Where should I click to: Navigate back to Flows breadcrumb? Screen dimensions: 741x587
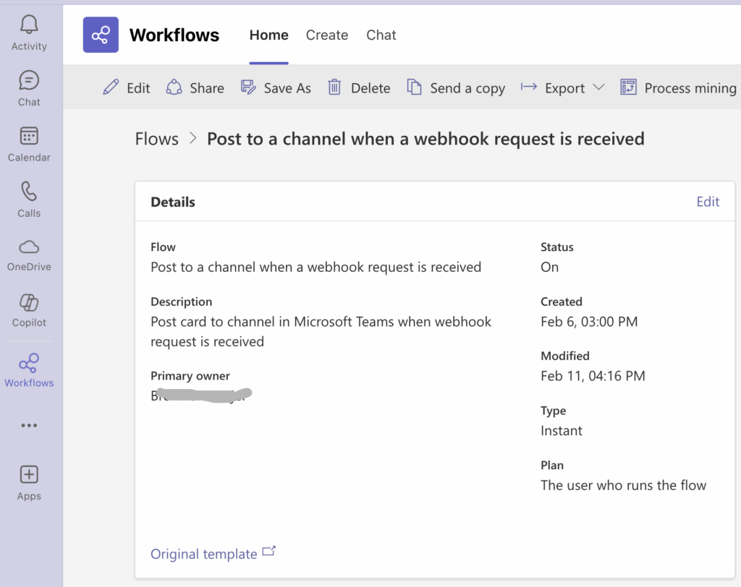[x=156, y=139]
